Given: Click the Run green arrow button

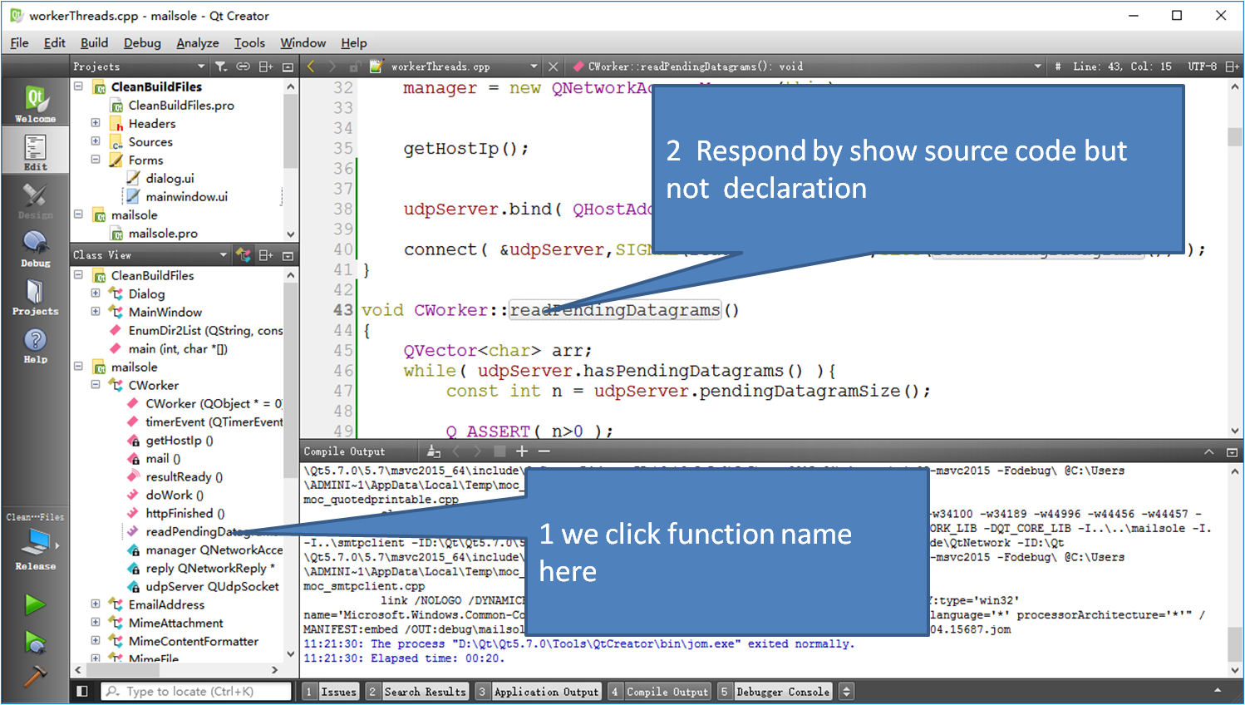Looking at the screenshot, I should tap(35, 604).
